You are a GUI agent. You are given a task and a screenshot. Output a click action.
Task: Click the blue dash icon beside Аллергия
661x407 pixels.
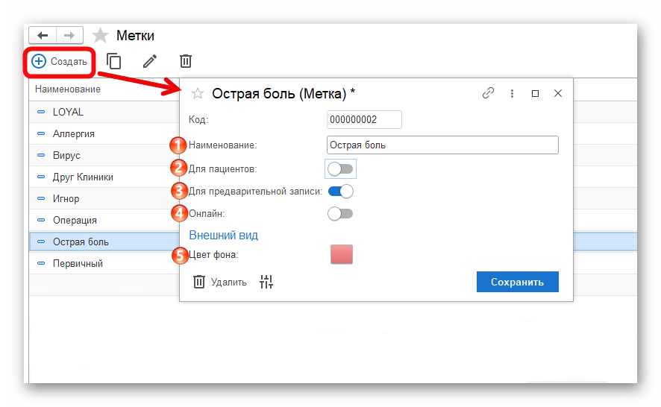pyautogui.click(x=41, y=133)
